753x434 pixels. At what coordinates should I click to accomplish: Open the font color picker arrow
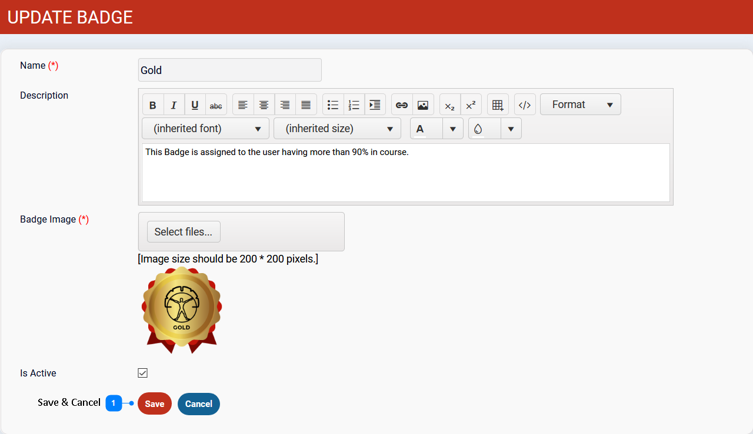[452, 129]
